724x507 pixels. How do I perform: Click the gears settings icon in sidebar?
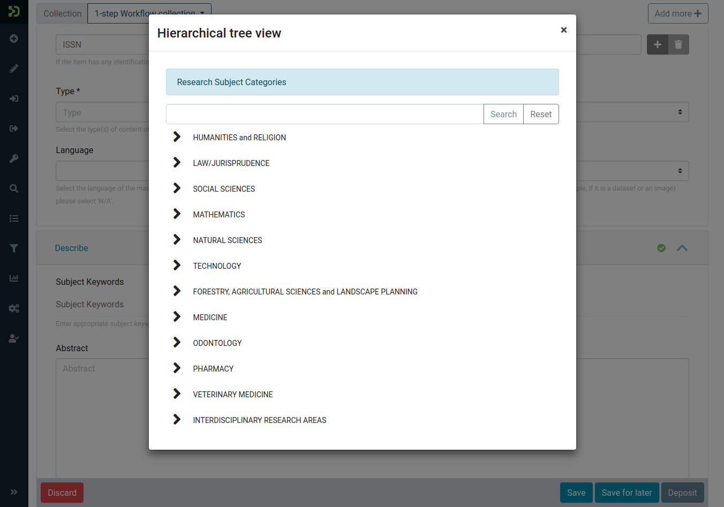14,308
